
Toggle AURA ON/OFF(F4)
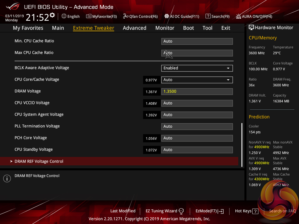[254, 16]
